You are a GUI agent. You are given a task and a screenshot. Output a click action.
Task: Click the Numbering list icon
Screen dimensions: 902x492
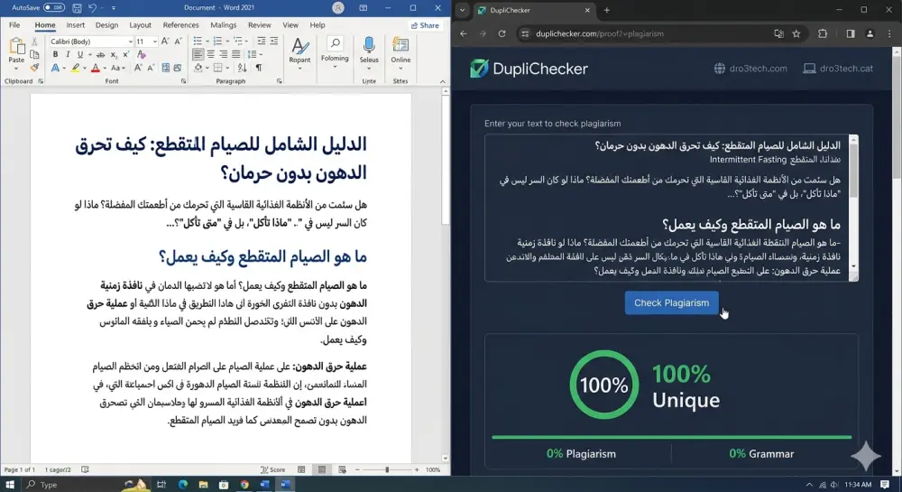[x=217, y=42]
